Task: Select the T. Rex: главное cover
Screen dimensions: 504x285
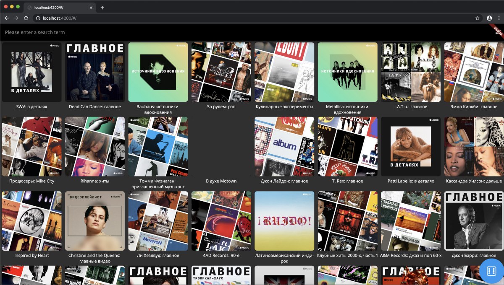Action: 348,146
